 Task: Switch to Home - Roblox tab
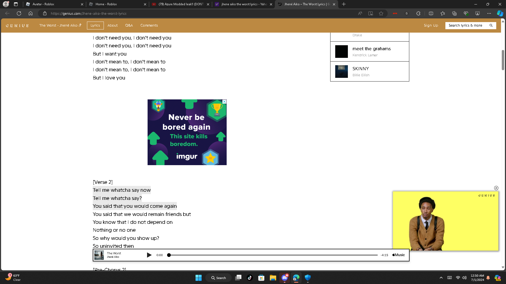(x=117, y=4)
